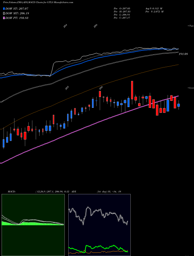This screenshot has width=194, height=256.
Task: Click the MACD parameters '(12,26,9)' text
Action: coord(40,192)
